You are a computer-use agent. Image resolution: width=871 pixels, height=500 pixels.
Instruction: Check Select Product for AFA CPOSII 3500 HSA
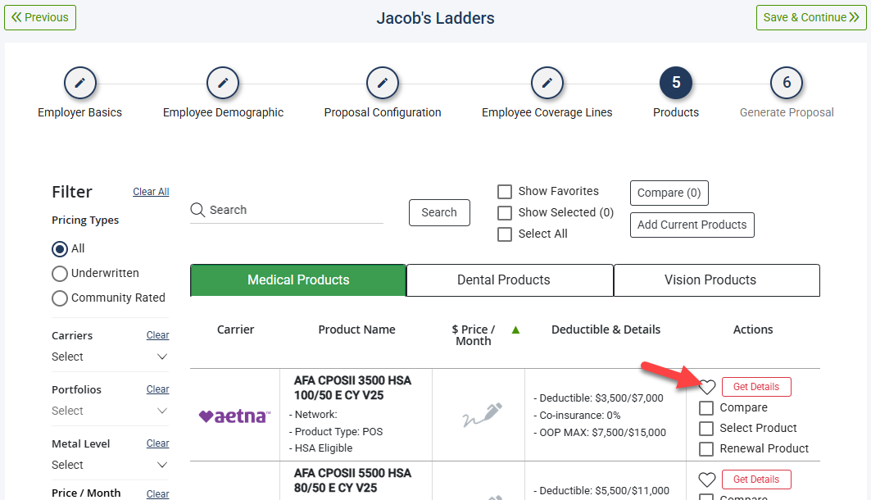[x=706, y=429]
